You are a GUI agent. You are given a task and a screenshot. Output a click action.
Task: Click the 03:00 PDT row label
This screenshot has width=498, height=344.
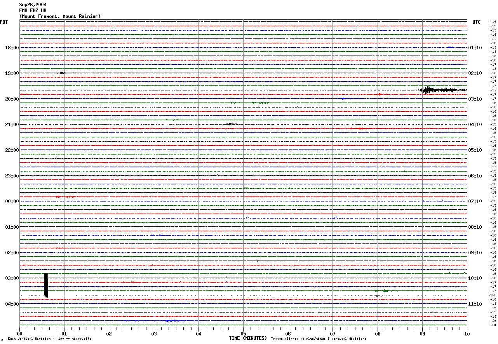point(12,278)
